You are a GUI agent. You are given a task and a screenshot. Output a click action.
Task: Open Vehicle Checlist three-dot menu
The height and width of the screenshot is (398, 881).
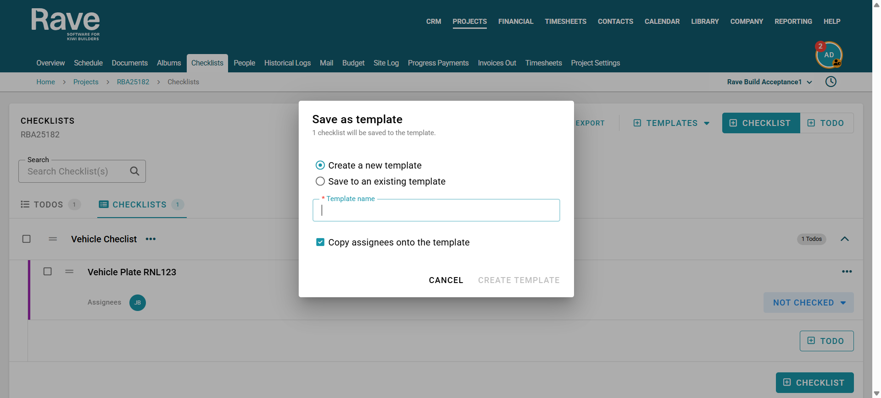point(151,239)
